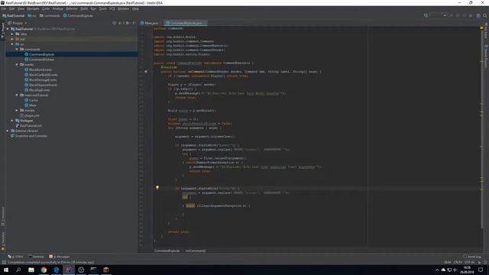The width and height of the screenshot is (489, 275).
Task: Collapse the src folder
Action: click(x=12, y=44)
